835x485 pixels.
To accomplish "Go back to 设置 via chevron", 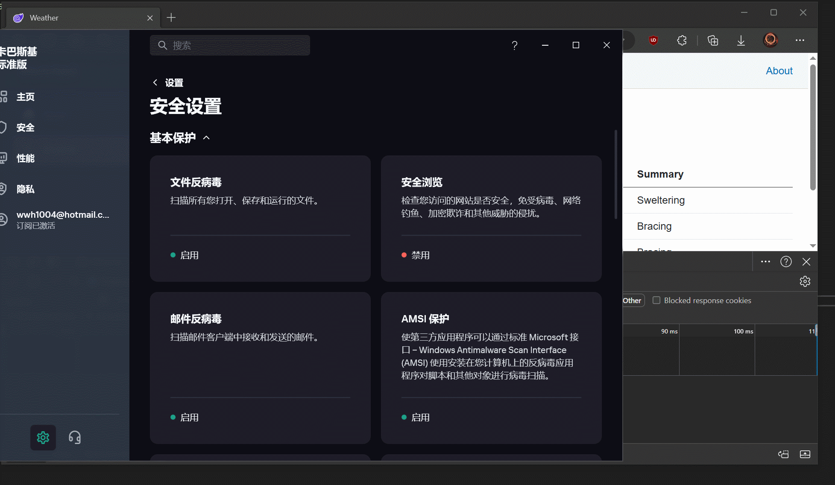I will coord(155,82).
